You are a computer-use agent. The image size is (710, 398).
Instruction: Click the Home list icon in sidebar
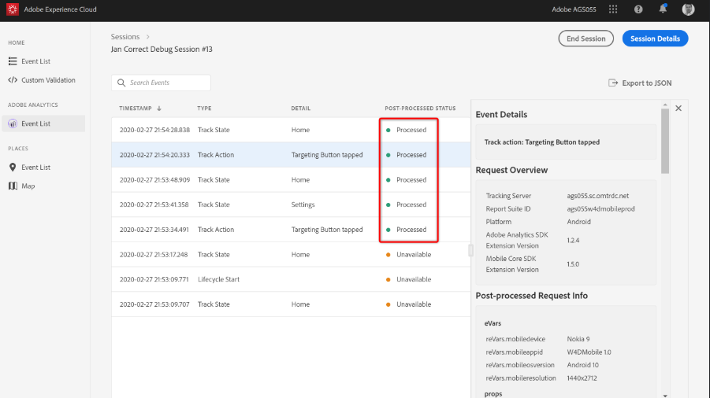click(13, 61)
